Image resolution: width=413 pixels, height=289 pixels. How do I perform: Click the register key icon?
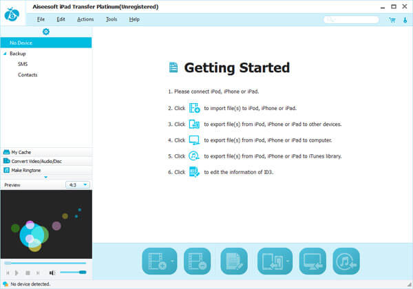pyautogui.click(x=405, y=20)
